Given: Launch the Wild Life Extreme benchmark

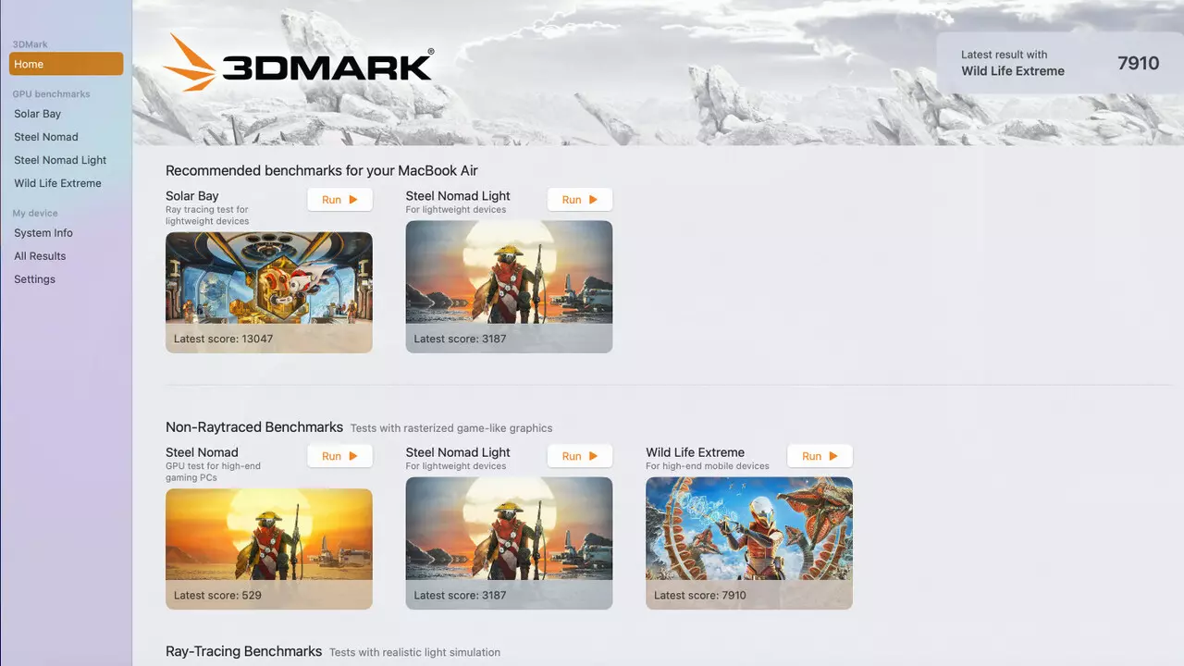Looking at the screenshot, I should [x=820, y=456].
